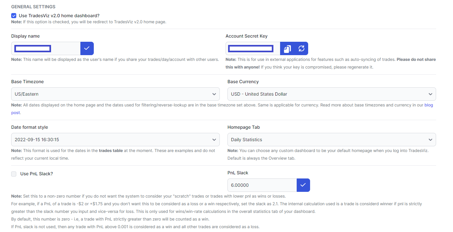The width and height of the screenshot is (453, 232).
Task: Focus the Display name input field
Action: 46,48
